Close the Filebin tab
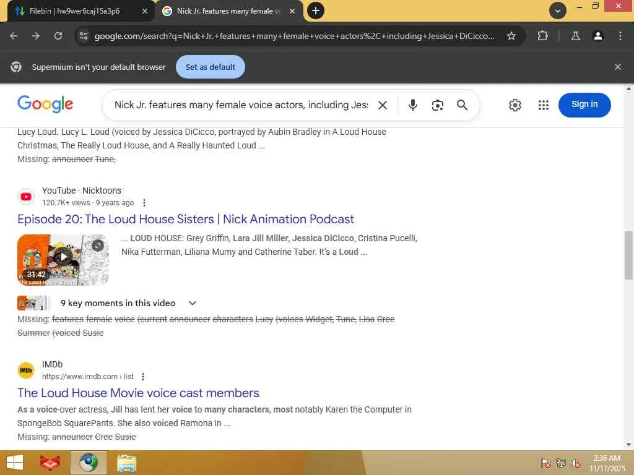The width and height of the screenshot is (634, 475). (x=145, y=11)
